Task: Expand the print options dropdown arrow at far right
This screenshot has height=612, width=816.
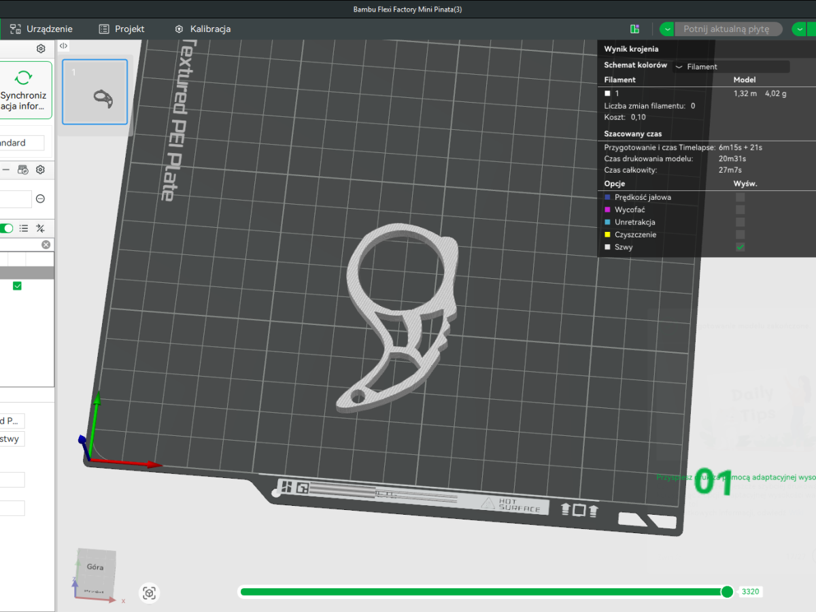Action: click(799, 29)
